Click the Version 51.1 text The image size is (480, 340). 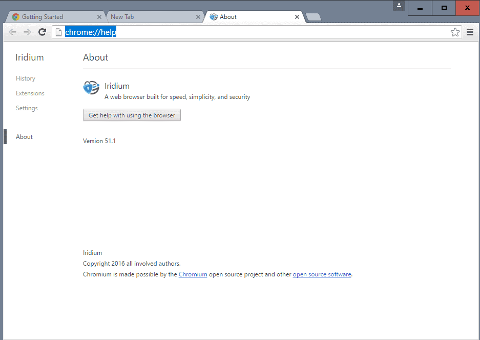99,141
